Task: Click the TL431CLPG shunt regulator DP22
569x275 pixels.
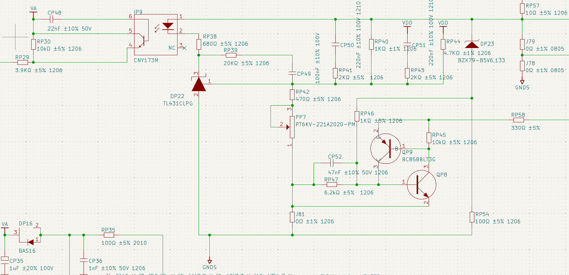Action: pyautogui.click(x=199, y=84)
